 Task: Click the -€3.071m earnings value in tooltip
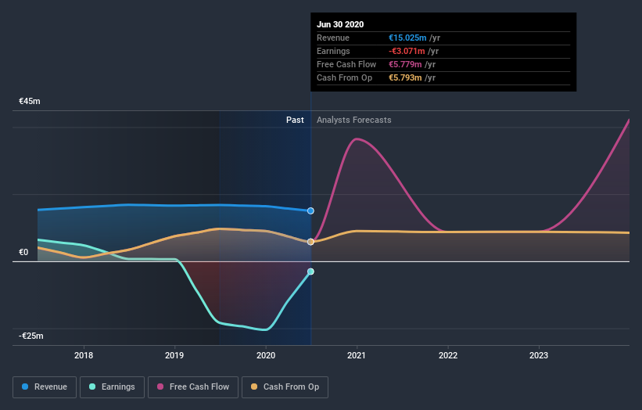pyautogui.click(x=407, y=51)
